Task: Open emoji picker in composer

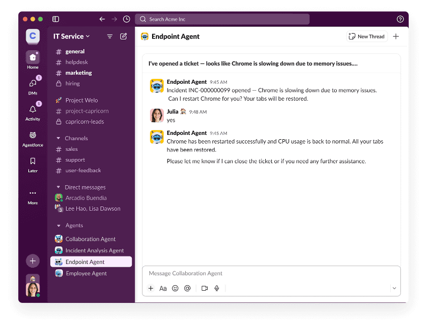Action: pyautogui.click(x=175, y=288)
